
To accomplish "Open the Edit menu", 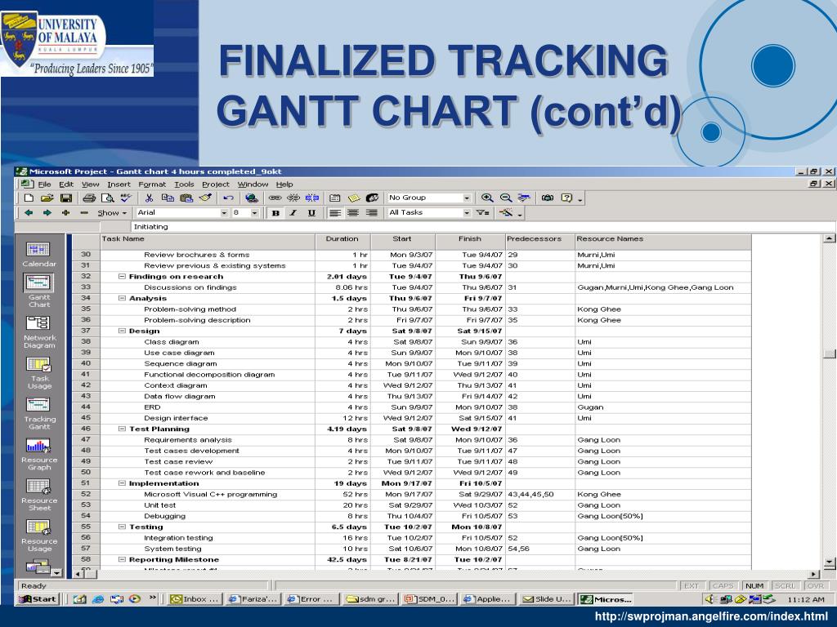I will pyautogui.click(x=66, y=184).
